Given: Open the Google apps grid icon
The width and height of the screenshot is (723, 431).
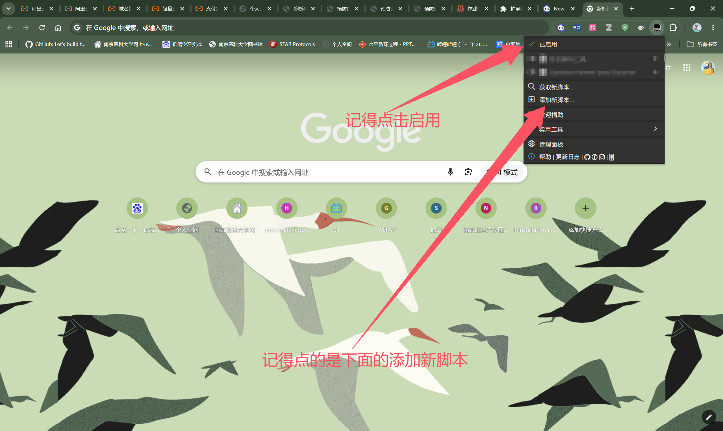Looking at the screenshot, I should coord(687,68).
